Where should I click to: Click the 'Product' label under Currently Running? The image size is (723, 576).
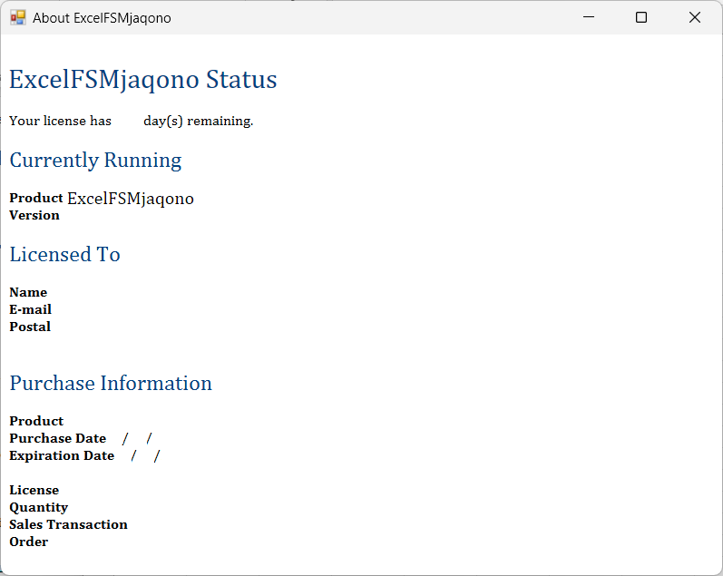tap(36, 198)
